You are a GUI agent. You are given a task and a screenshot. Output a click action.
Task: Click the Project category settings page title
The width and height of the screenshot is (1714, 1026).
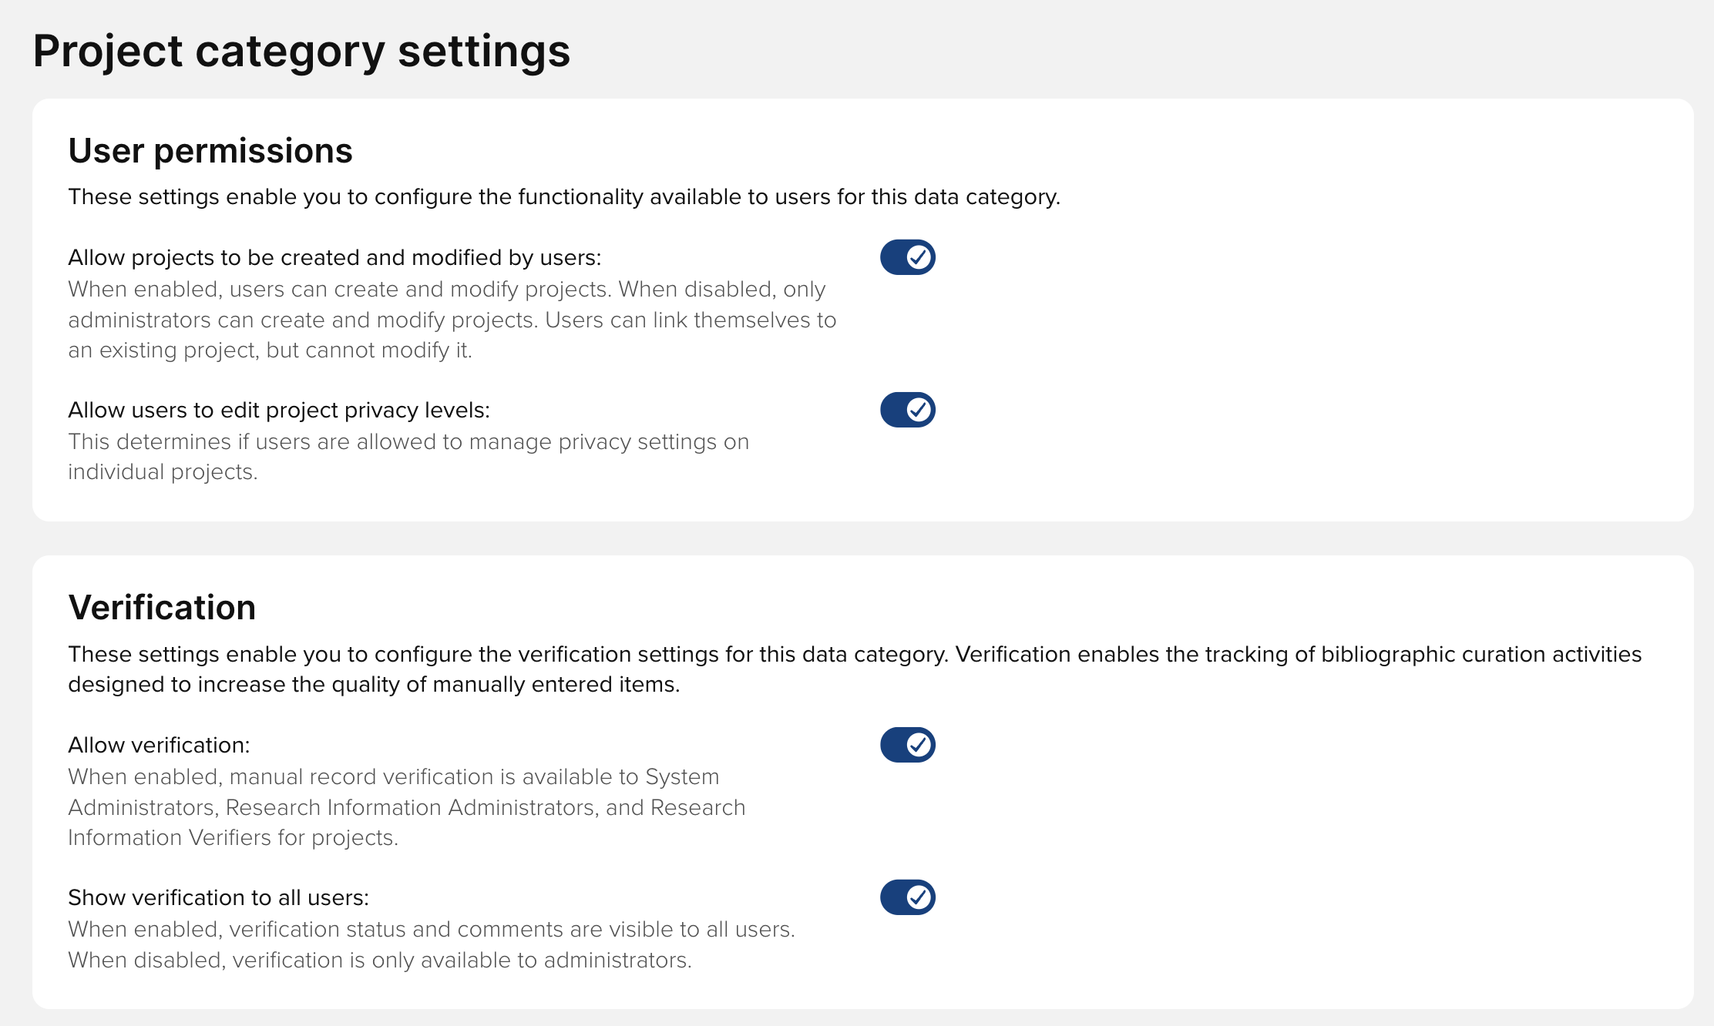pyautogui.click(x=301, y=52)
